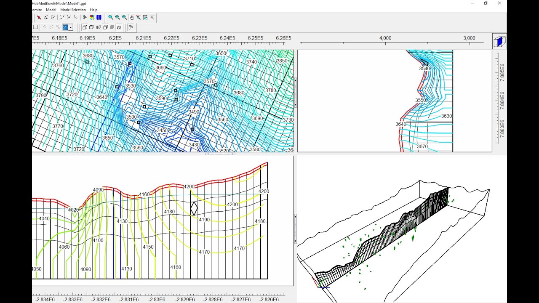The width and height of the screenshot is (539, 303).
Task: Expand the dropdown arrow beside value 2
Action: (x=71, y=27)
